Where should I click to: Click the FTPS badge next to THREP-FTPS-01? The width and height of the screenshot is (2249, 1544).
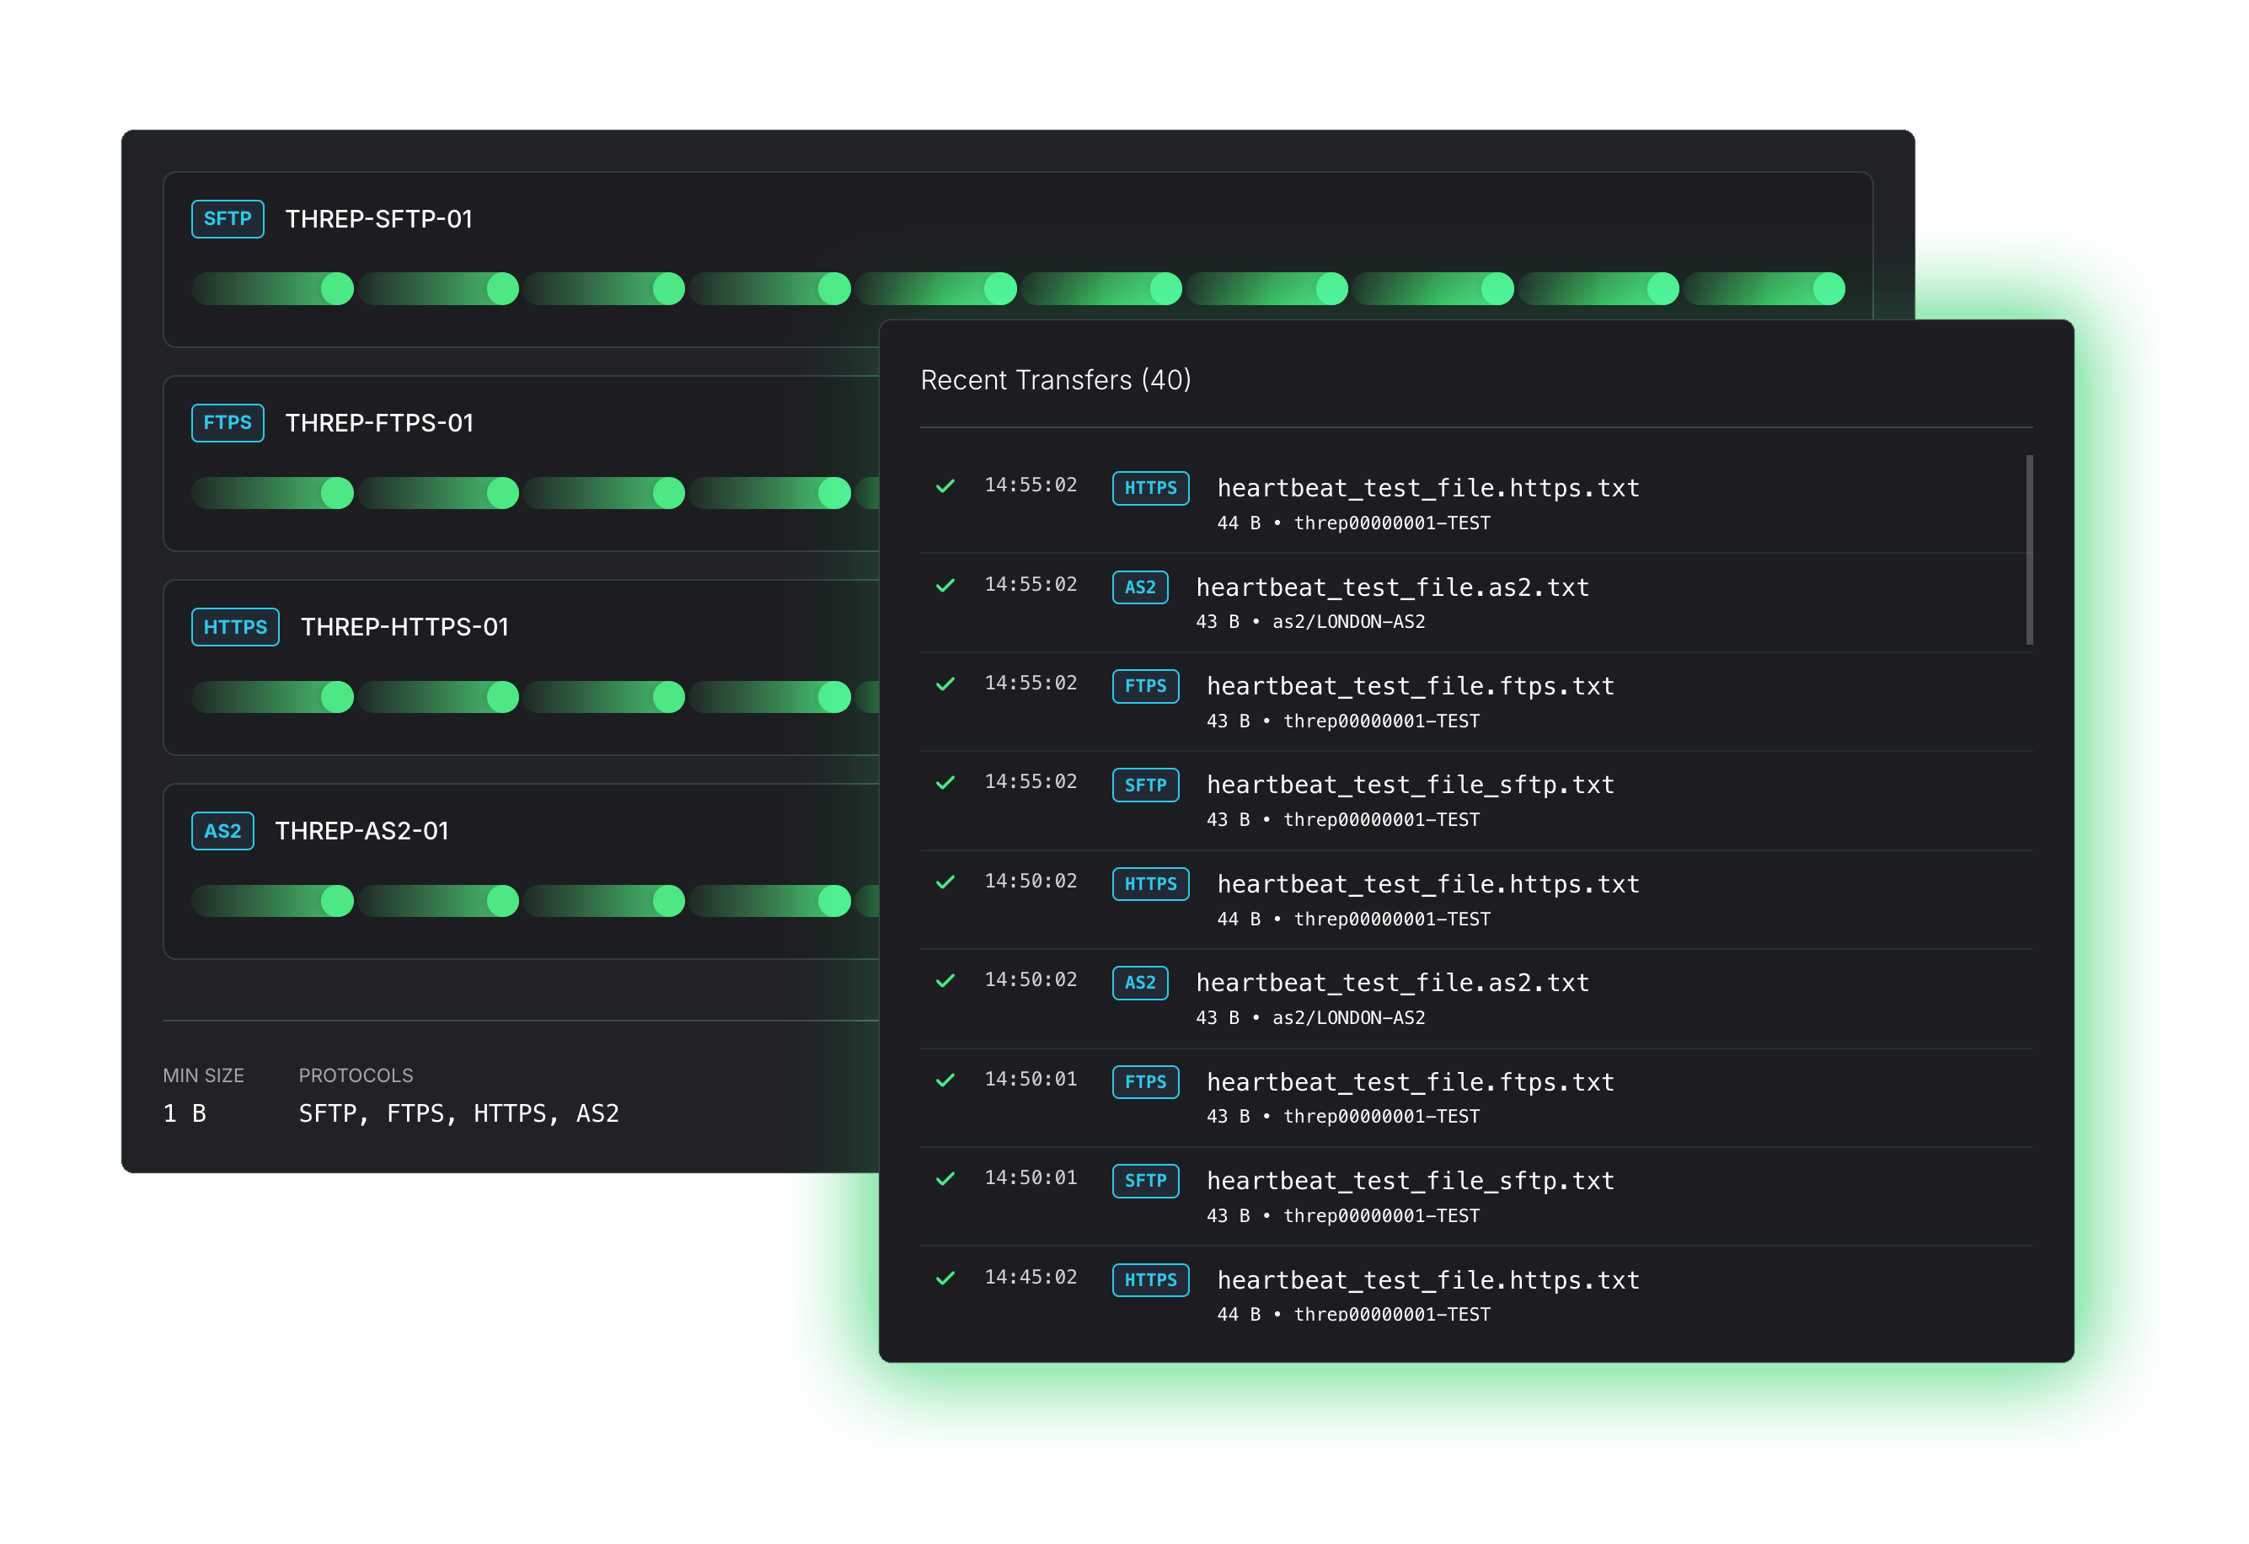click(228, 423)
